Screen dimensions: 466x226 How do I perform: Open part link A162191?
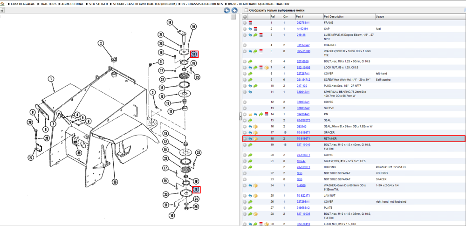point(302,29)
